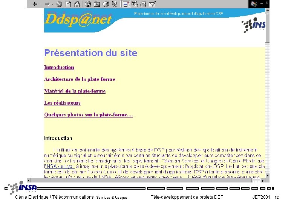Click the vertical scrollbar thumb
The height and width of the screenshot is (204, 294).
[x=268, y=28]
